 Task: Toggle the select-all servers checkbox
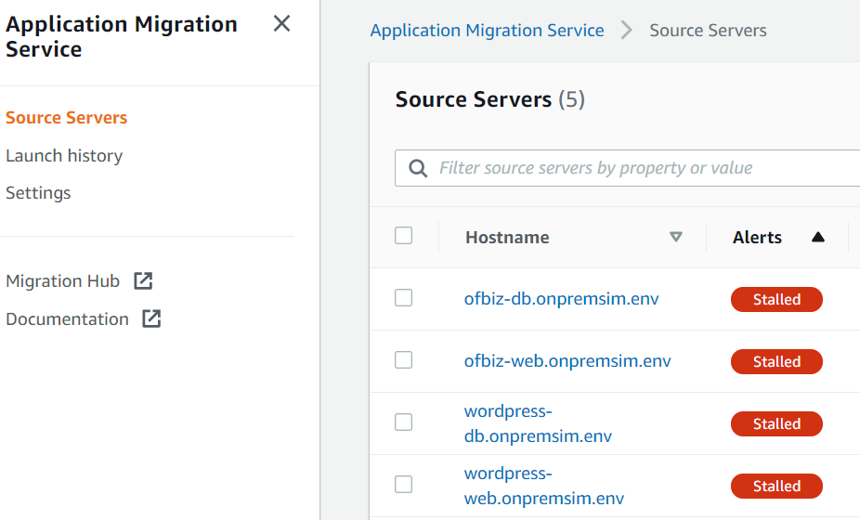click(404, 236)
